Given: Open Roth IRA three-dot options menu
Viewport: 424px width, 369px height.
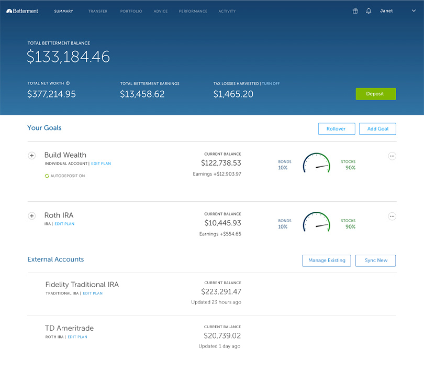Looking at the screenshot, I should tap(392, 216).
